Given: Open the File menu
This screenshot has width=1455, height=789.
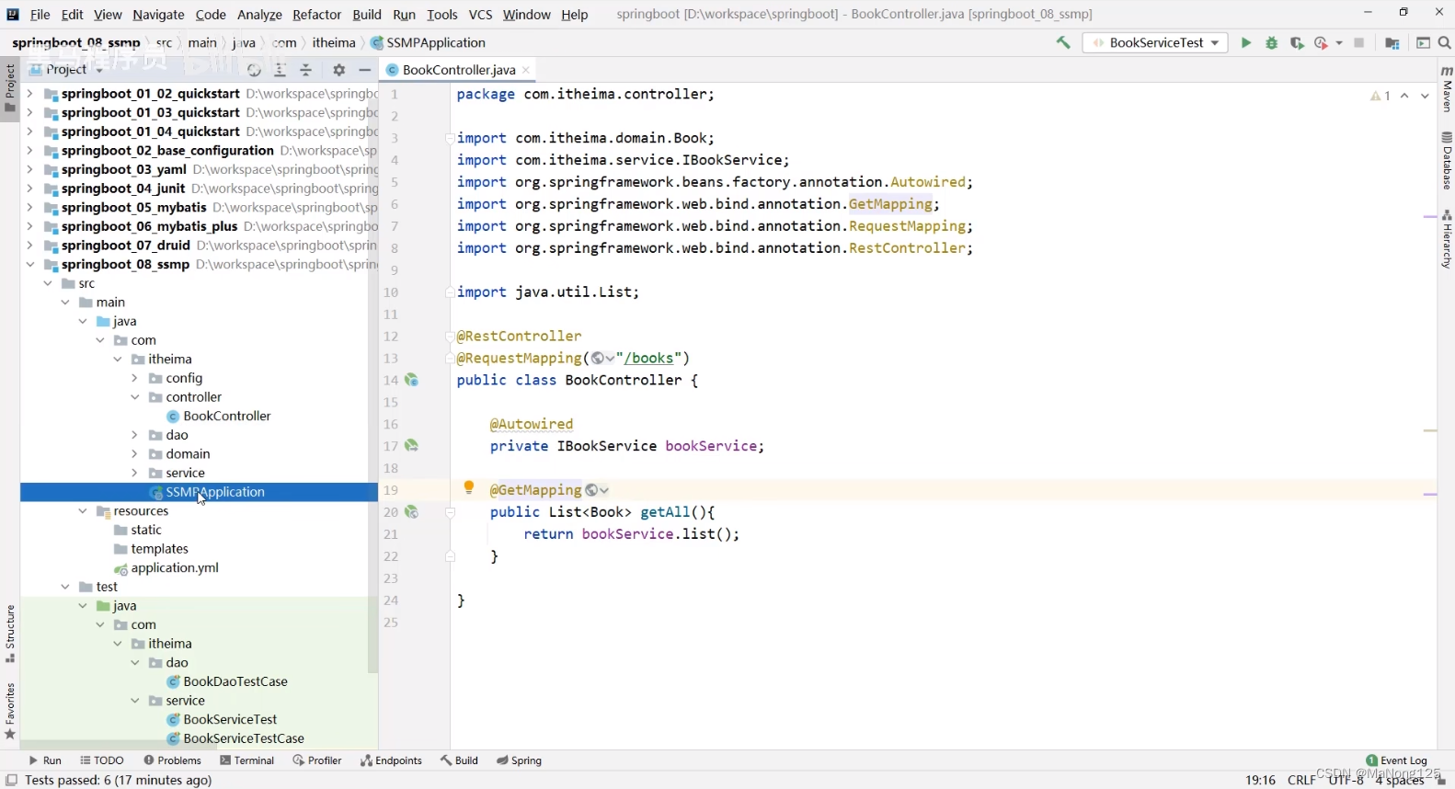Looking at the screenshot, I should 40,15.
